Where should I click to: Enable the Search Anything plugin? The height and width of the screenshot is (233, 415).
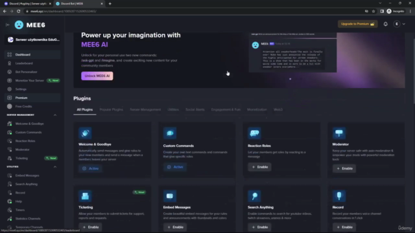[259, 227]
